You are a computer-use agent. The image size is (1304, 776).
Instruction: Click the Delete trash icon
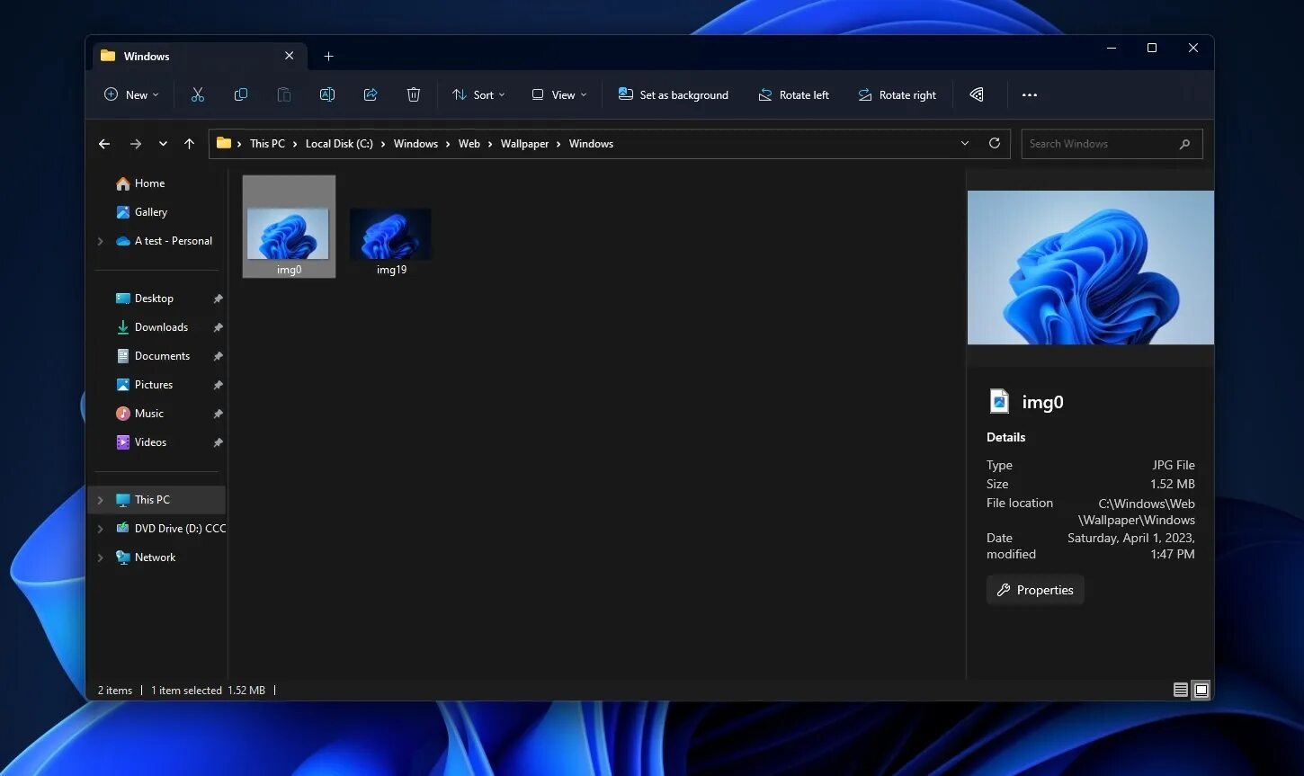(x=414, y=94)
